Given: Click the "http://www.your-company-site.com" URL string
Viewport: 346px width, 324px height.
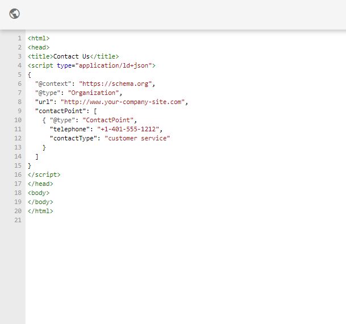Looking at the screenshot, I should (123, 102).
